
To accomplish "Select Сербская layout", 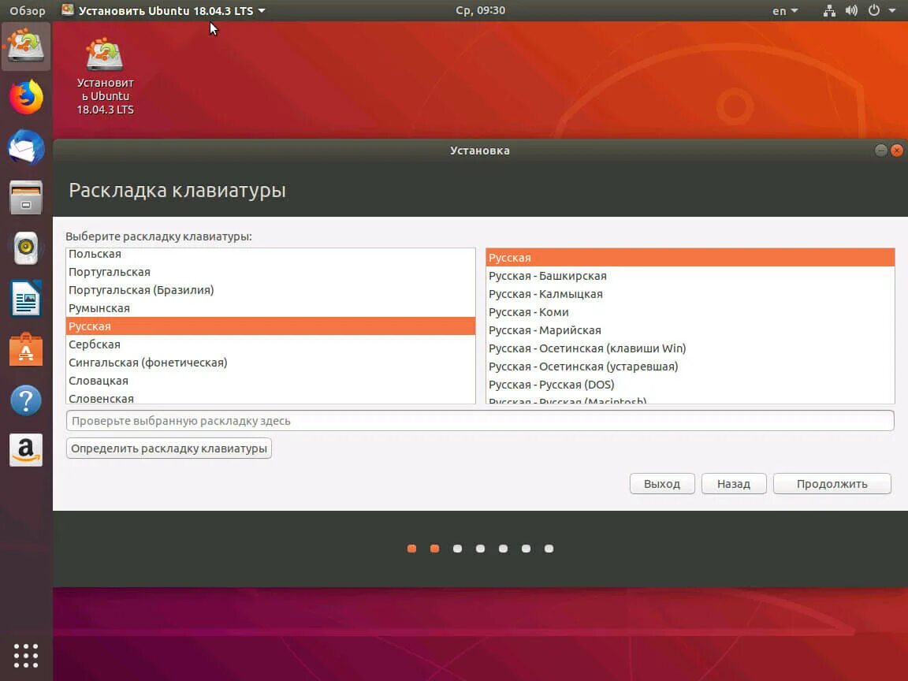I will (x=270, y=344).
